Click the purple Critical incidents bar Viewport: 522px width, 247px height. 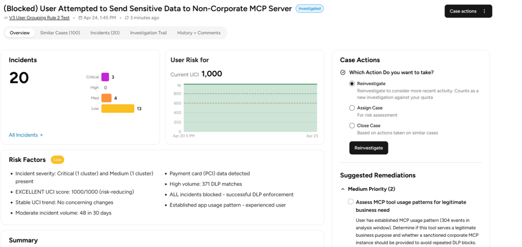click(105, 77)
